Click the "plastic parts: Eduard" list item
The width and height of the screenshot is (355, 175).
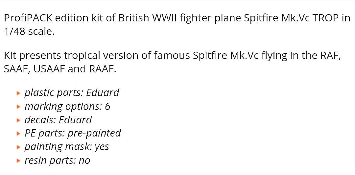[72, 93]
